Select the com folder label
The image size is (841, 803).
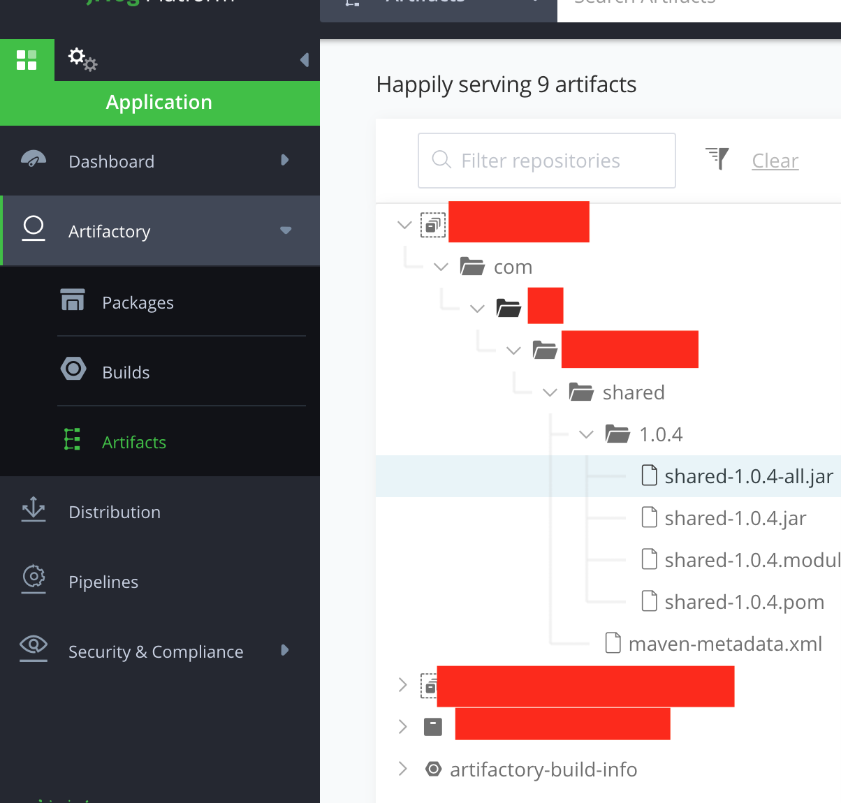[x=513, y=267]
